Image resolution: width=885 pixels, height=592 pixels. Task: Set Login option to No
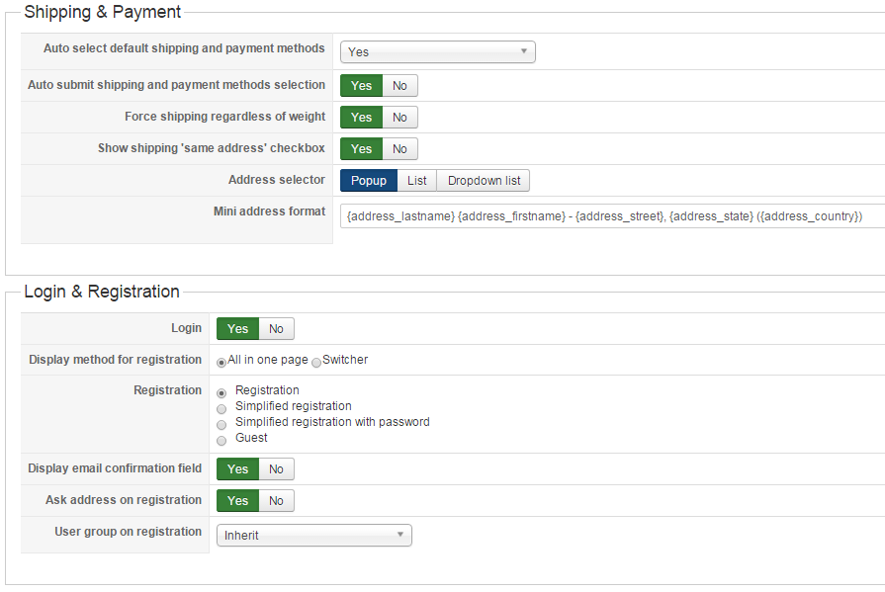(x=276, y=329)
